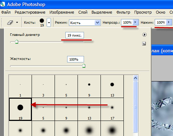The width and height of the screenshot is (173, 136).
Task: Open the Изображение menu
Action: coord(62,13)
